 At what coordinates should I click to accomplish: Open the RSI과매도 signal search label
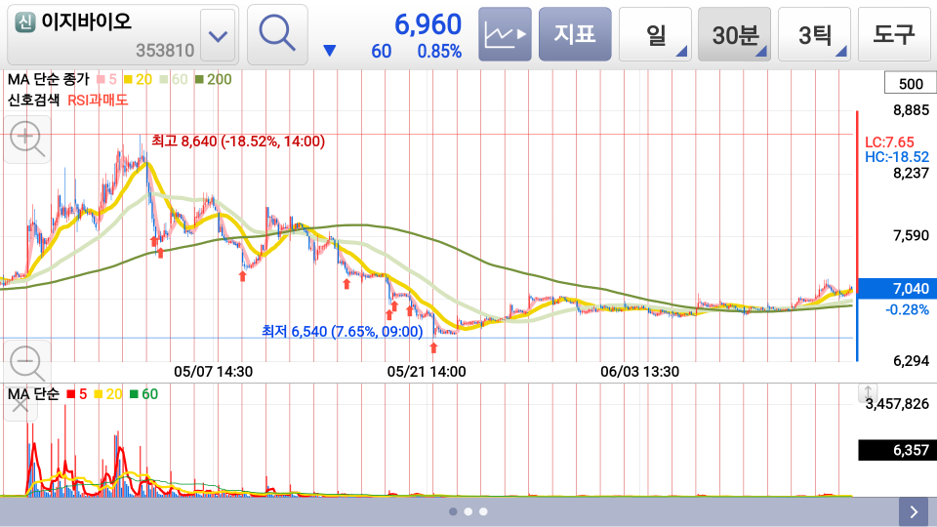pos(98,100)
